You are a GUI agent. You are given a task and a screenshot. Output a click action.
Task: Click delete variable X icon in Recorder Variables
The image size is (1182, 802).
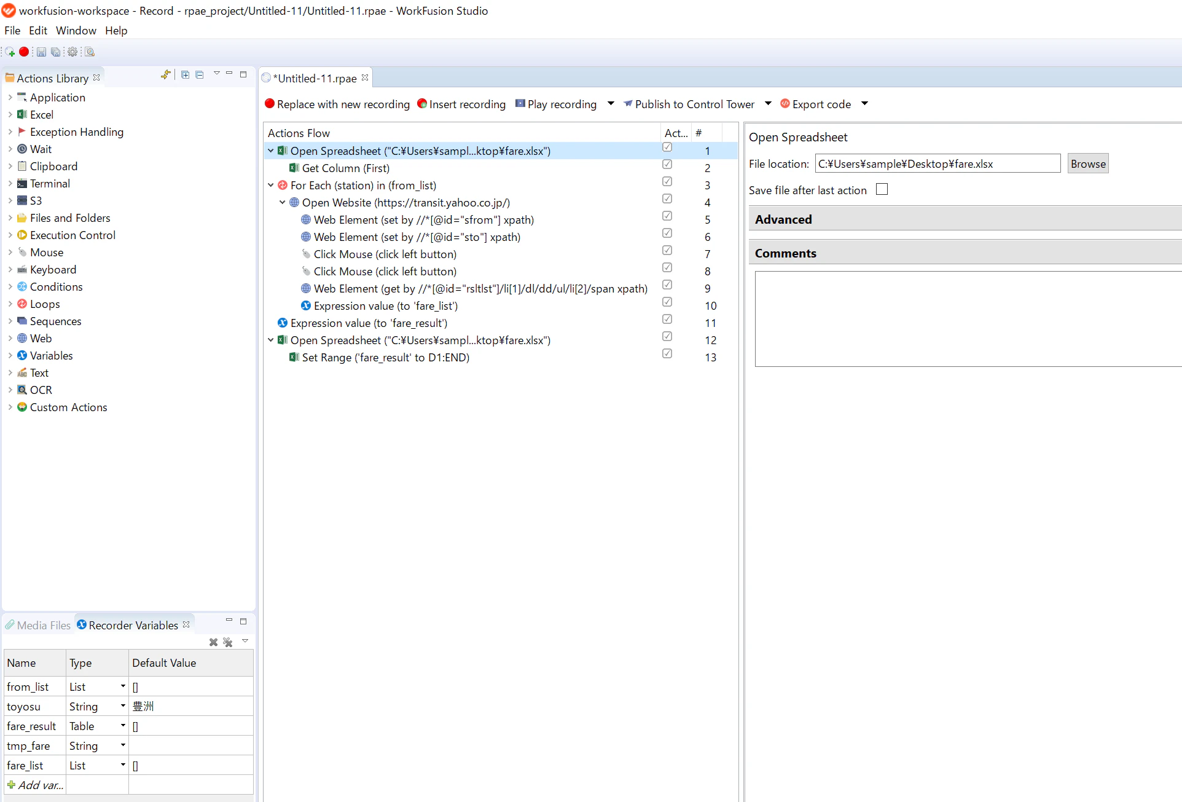coord(213,642)
